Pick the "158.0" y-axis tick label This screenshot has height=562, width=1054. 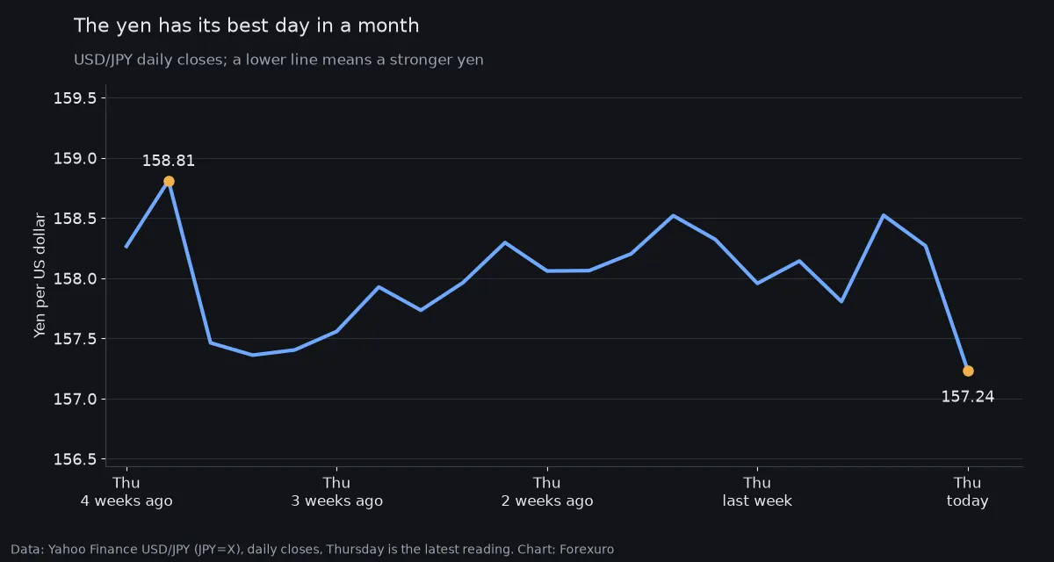(x=75, y=279)
